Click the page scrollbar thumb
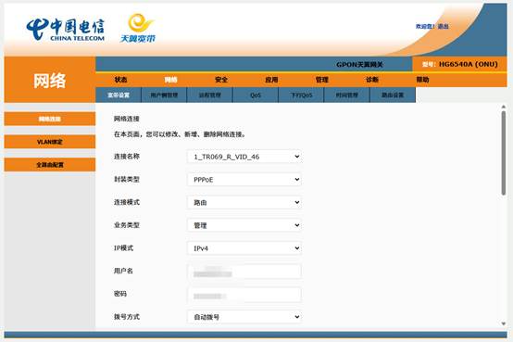The width and height of the screenshot is (513, 342). [x=503, y=153]
